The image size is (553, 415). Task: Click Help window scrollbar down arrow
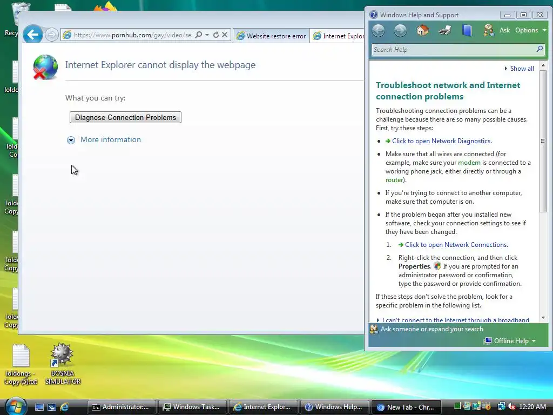click(543, 318)
